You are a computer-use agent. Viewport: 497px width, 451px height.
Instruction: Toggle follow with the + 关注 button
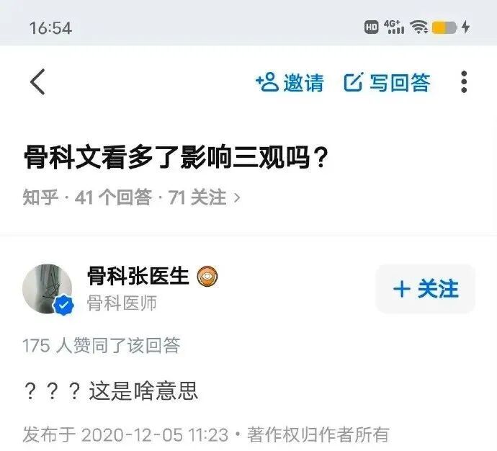tap(426, 289)
